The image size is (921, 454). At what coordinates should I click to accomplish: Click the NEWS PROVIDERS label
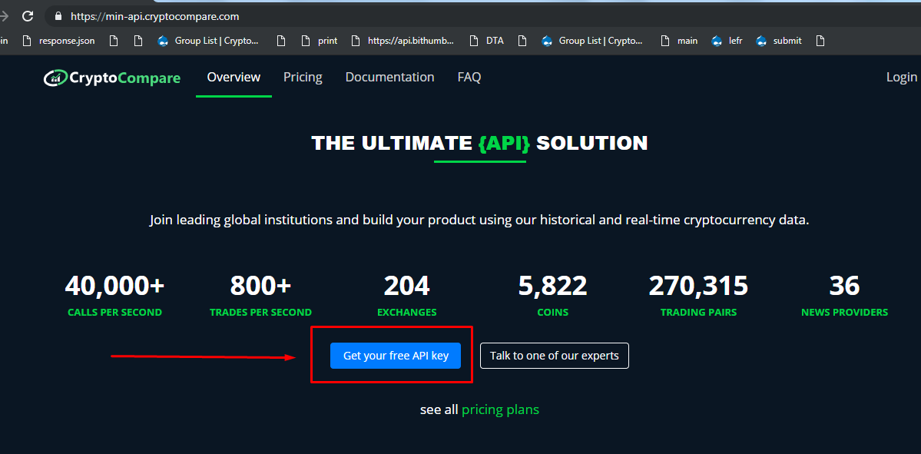[x=845, y=313]
